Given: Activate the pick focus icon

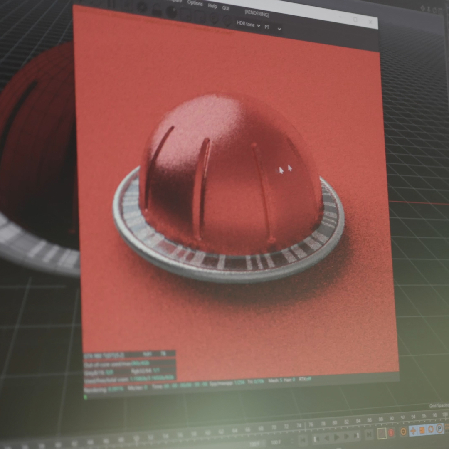Looking at the screenshot, I should pos(214,19).
